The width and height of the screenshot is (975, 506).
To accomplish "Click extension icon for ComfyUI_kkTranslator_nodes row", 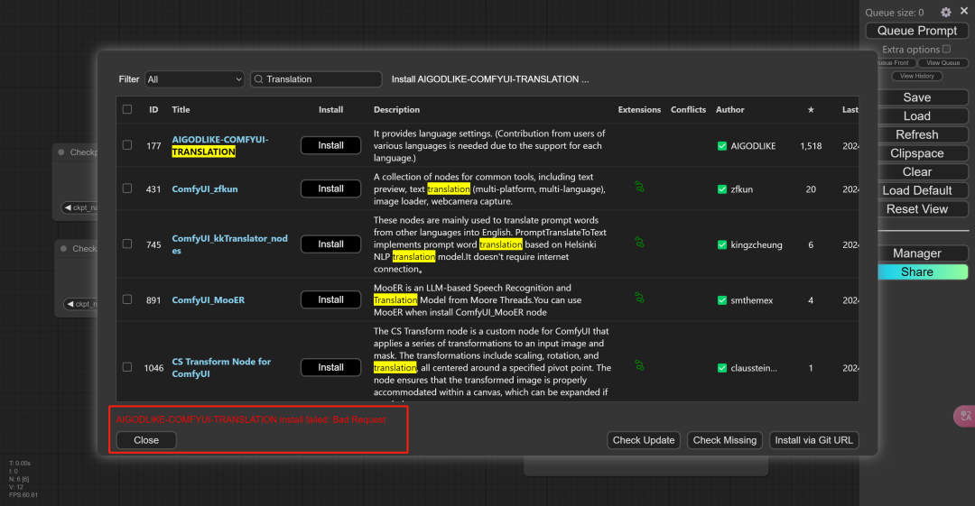I will (639, 242).
